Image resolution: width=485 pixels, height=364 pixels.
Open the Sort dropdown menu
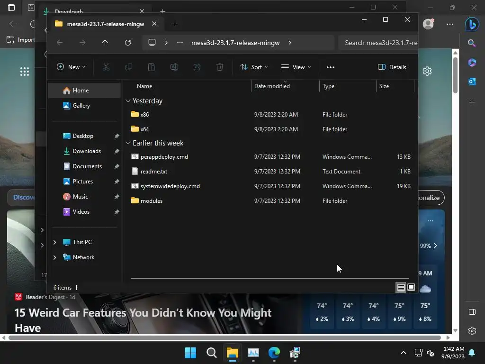tap(254, 67)
